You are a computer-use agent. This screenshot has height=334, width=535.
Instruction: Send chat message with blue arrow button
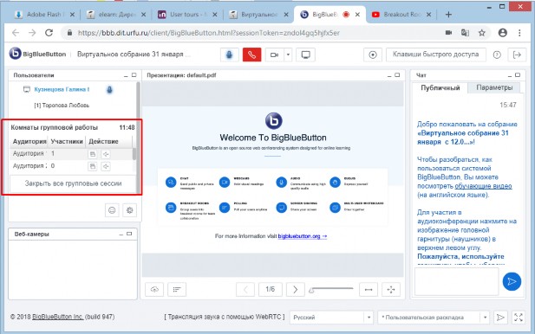coord(512,281)
